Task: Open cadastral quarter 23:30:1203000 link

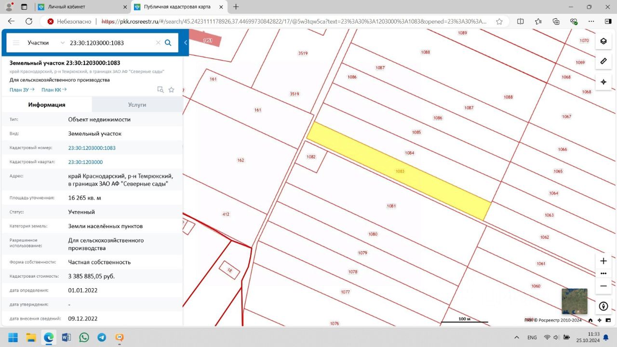Action: [x=85, y=162]
